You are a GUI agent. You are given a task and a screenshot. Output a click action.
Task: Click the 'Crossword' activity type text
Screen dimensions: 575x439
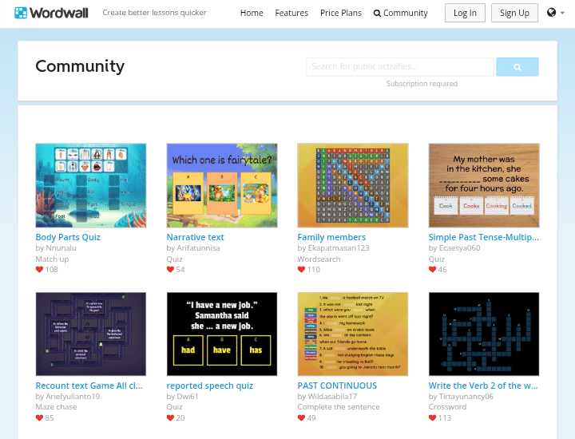click(x=447, y=407)
